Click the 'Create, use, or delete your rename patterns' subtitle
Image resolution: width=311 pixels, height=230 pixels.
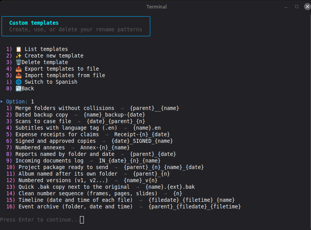pyautogui.click(x=76, y=29)
